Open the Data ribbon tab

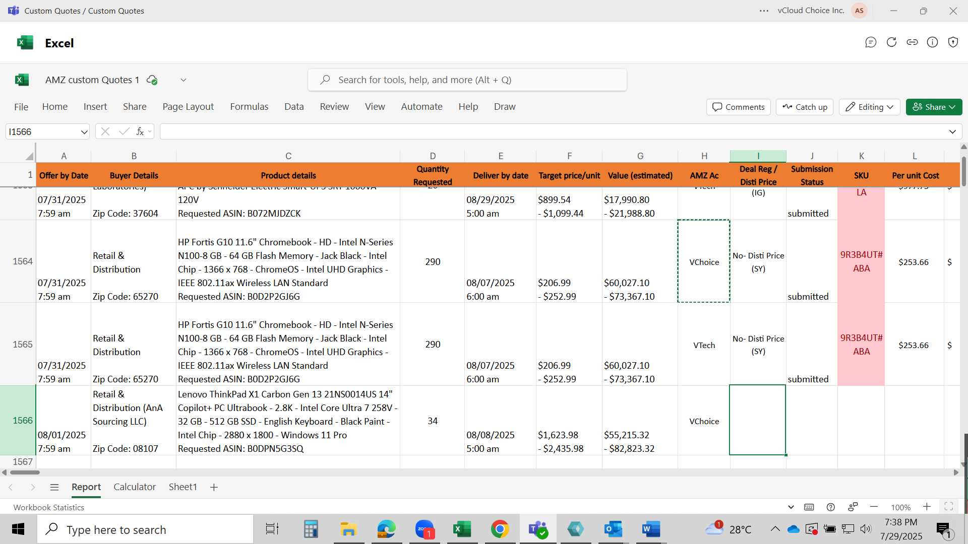click(294, 107)
